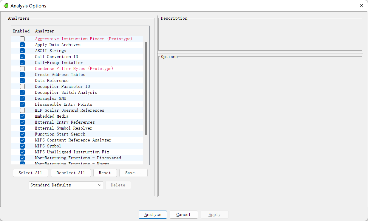Uncheck External Symbol Resolver checkbox
The image size is (368, 221).
click(x=22, y=128)
